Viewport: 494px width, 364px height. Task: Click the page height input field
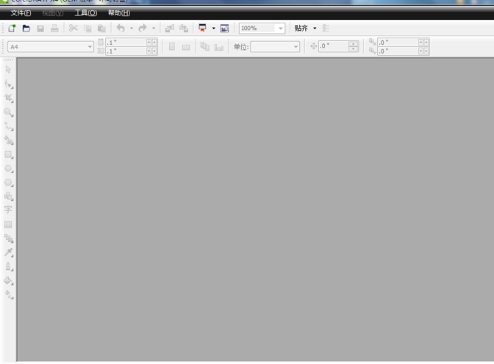(126, 51)
